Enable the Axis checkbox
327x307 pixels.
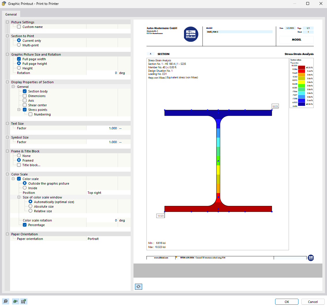(25, 101)
